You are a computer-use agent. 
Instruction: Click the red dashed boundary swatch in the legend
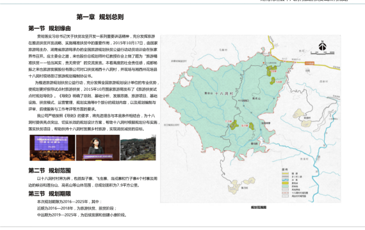(285, 193)
